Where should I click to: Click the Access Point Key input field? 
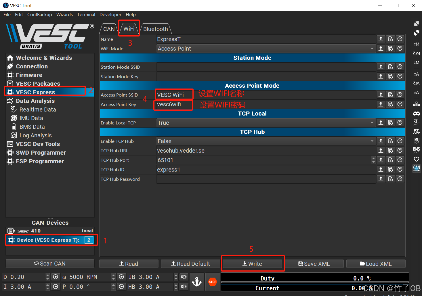point(173,104)
